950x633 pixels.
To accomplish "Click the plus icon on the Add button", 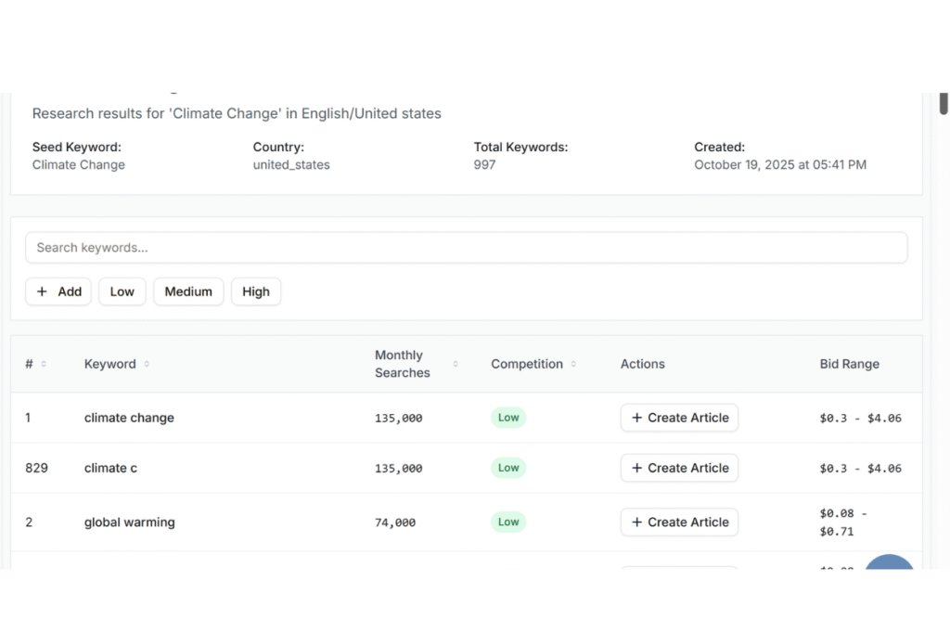I will tap(40, 291).
